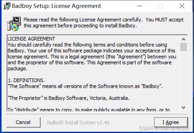Click the "1. DEFINITIONS." line in license
Image resolution: width=194 pixels, height=133 pixels.
point(26,80)
